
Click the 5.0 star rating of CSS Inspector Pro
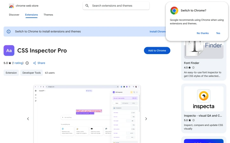pos(7,63)
